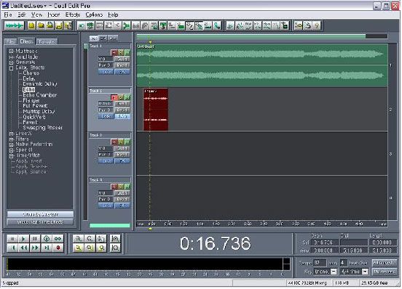Image resolution: width=402 pixels, height=289 pixels.
Task: Jump to beginning with Go to Start button
Action: click(12, 248)
